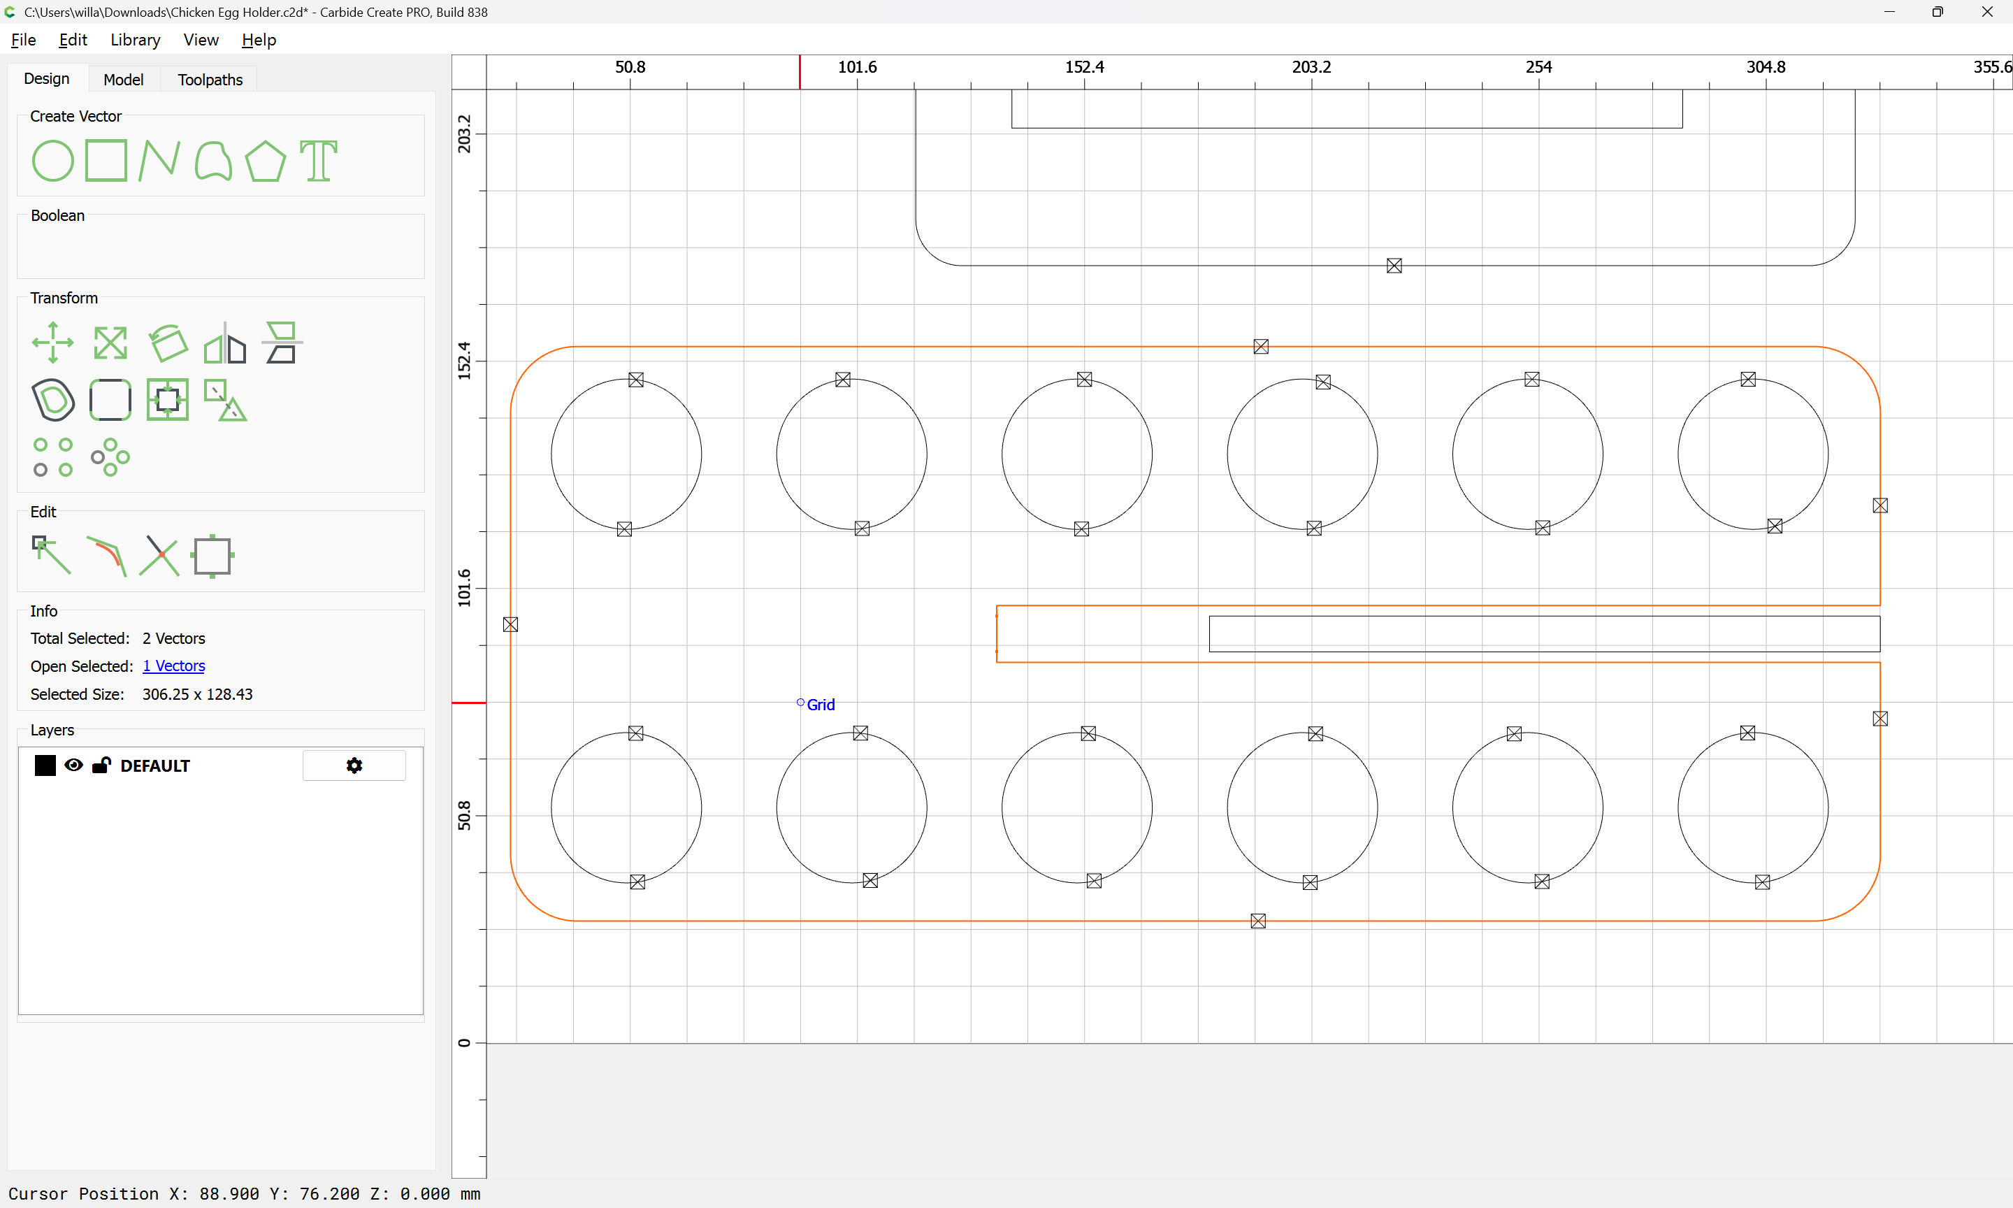The height and width of the screenshot is (1208, 2013).
Task: Toggle DEFAULT layer visibility eye
Action: [73, 765]
